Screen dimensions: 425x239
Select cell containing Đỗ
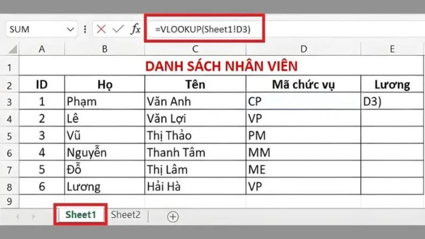(104, 169)
